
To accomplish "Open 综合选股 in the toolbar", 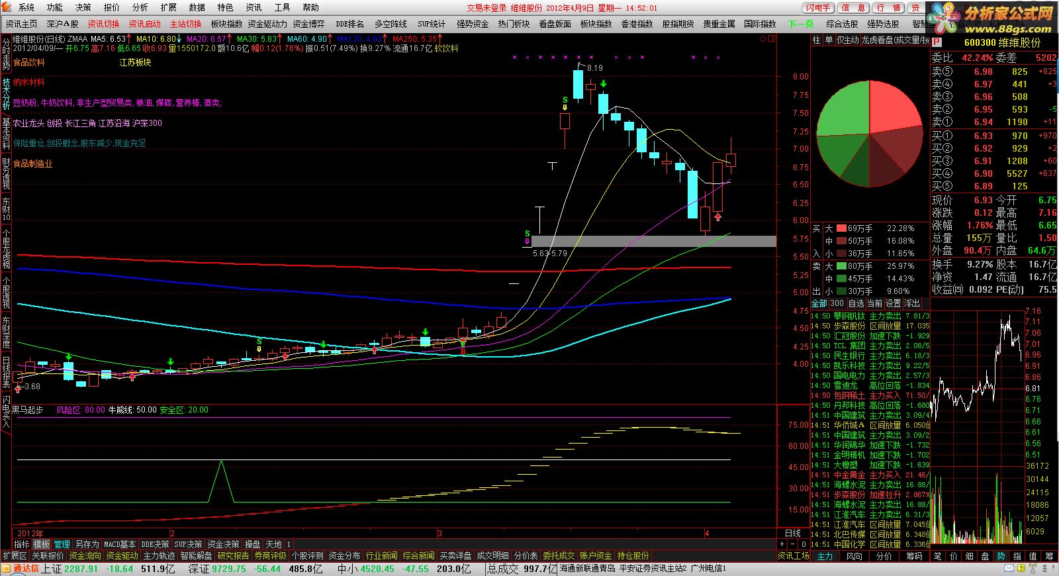I will [x=843, y=24].
